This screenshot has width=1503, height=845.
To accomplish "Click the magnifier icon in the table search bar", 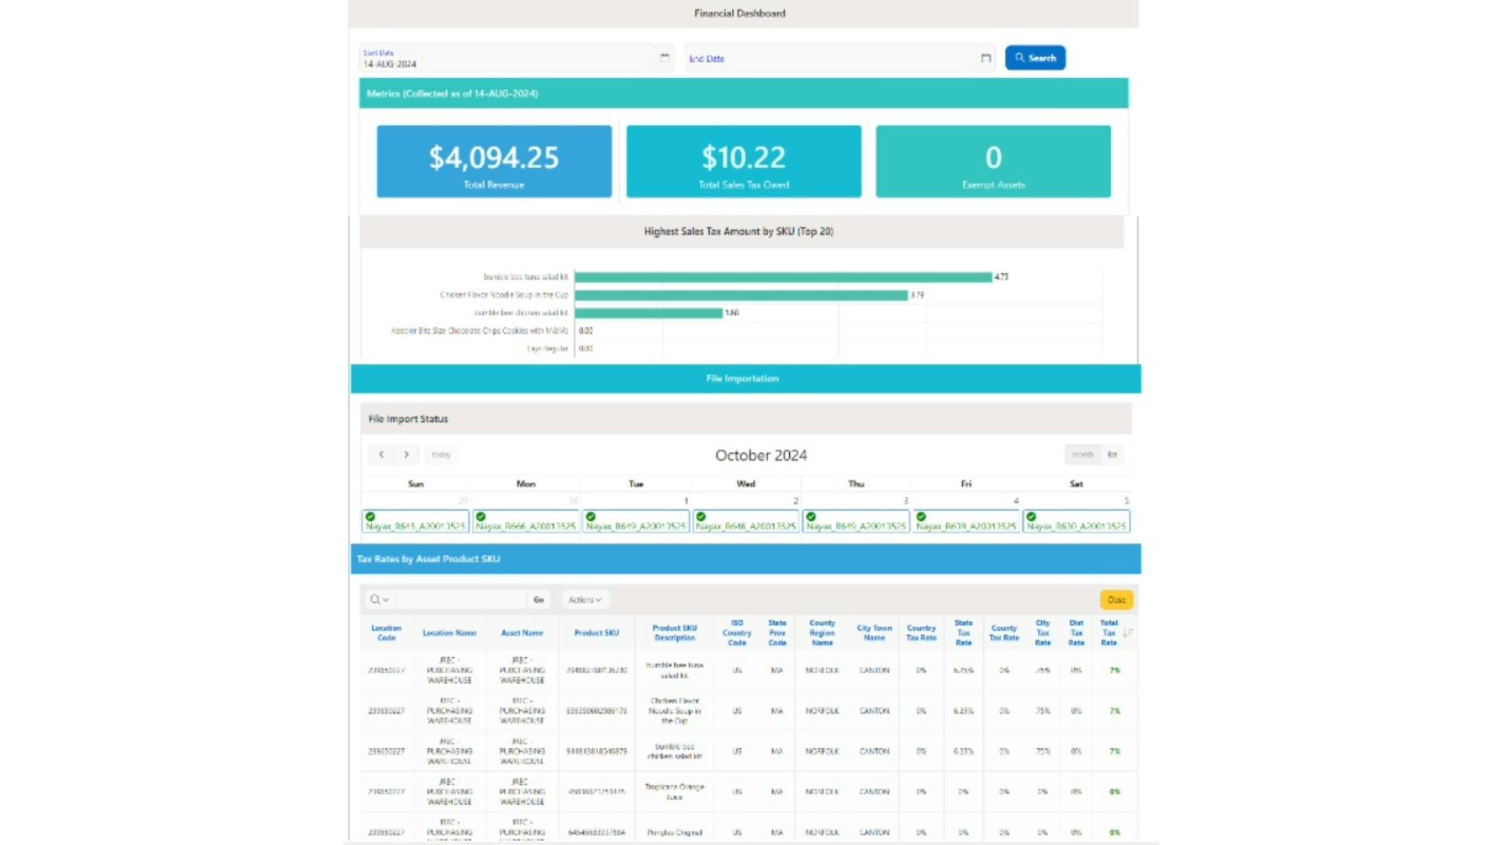I will click(x=374, y=599).
